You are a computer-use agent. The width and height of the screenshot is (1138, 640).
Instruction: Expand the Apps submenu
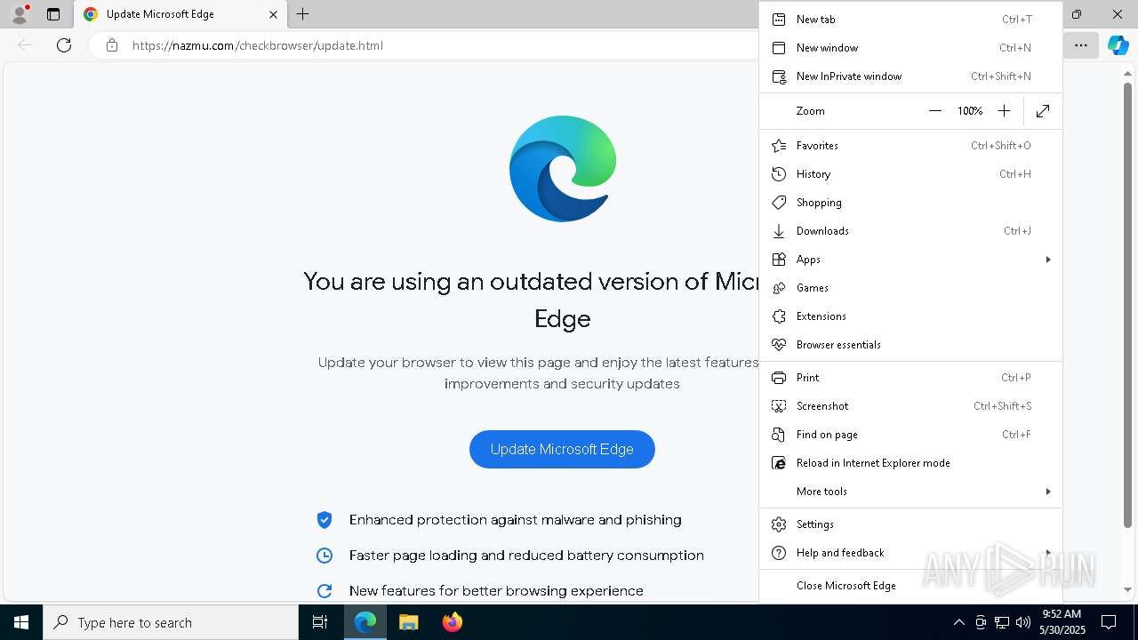coord(910,260)
